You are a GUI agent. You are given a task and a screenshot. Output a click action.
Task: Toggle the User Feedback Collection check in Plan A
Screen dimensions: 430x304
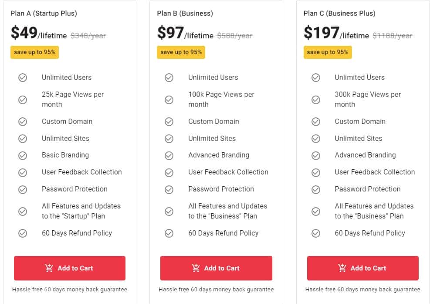click(23, 172)
